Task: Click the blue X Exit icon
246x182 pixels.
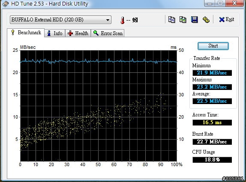Action: (222, 20)
